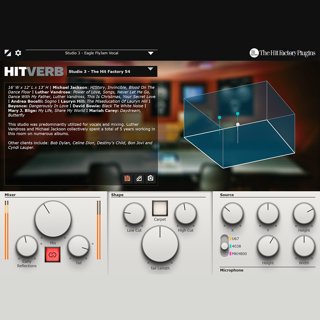This screenshot has width=320, height=320.
Task: Show the room dimensions ruler icon
Action: 139,178
